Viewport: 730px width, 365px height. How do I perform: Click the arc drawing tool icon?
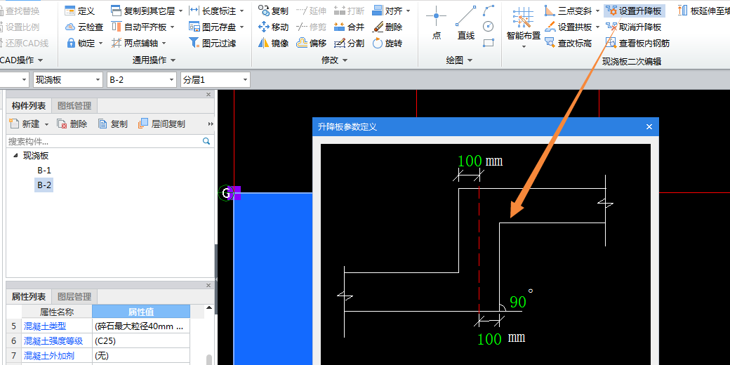click(489, 11)
